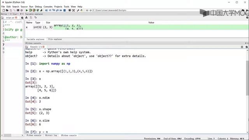The height and width of the screenshot is (140, 249).
Task: Select variable x row in Variable explorer
Action: (x=137, y=27)
